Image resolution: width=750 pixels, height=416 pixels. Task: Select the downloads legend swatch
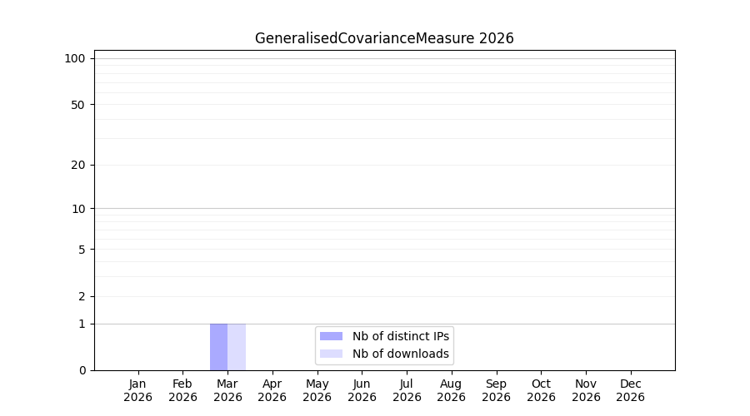point(331,354)
